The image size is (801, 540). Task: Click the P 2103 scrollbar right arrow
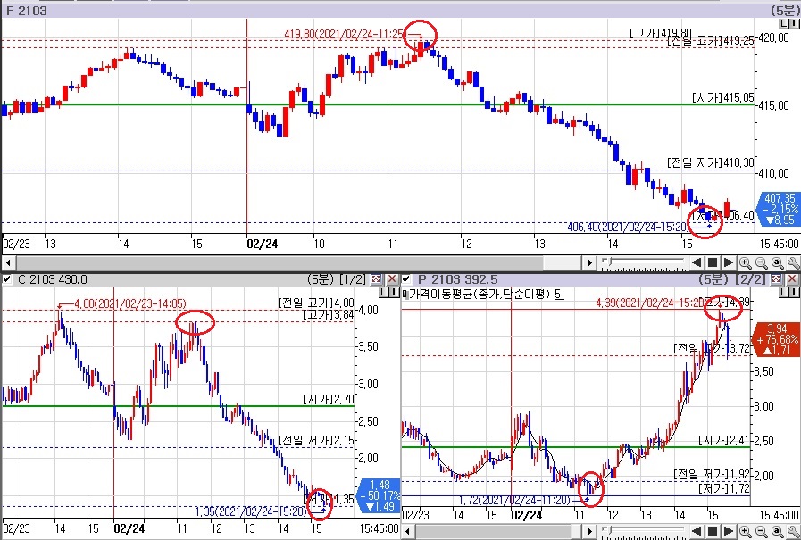(590, 531)
